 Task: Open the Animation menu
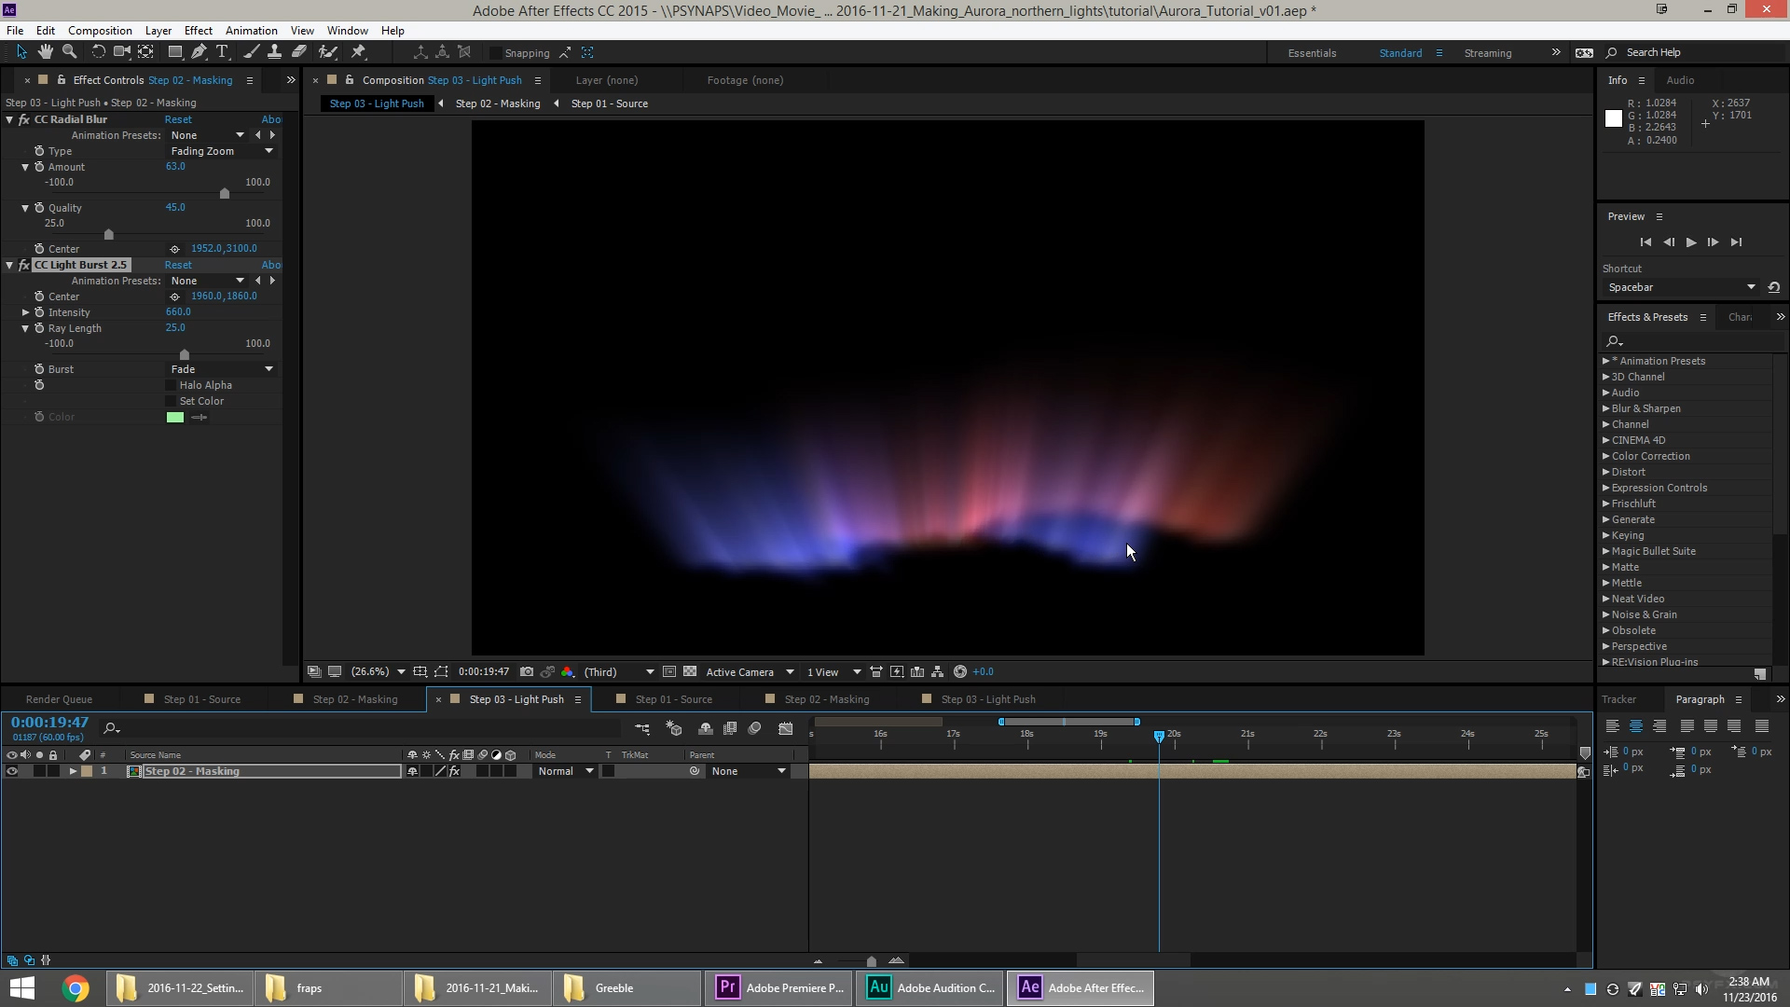coord(251,30)
